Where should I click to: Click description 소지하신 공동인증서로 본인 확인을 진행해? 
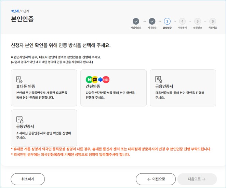click(x=43, y=133)
